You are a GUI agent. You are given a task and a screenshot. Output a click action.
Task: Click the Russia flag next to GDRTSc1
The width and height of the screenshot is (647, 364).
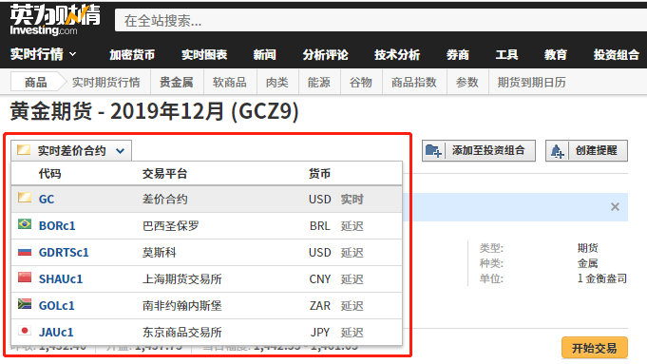(x=25, y=251)
